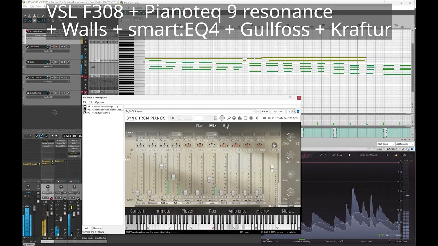Open FX button on play 2 nouse track
This screenshot has height=246, width=438.
[x=62, y=78]
